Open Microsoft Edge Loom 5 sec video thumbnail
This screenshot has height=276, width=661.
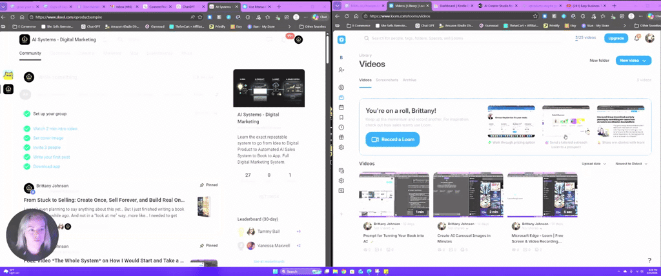(x=542, y=195)
